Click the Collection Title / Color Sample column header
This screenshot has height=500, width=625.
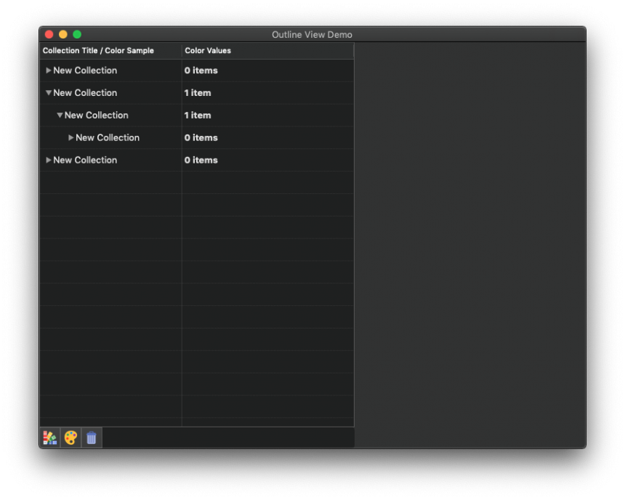tap(98, 50)
